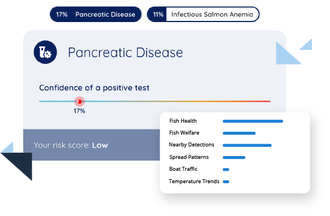The width and height of the screenshot is (330, 216).
Task: Select the Spread Patterns label
Action: coord(189,157)
